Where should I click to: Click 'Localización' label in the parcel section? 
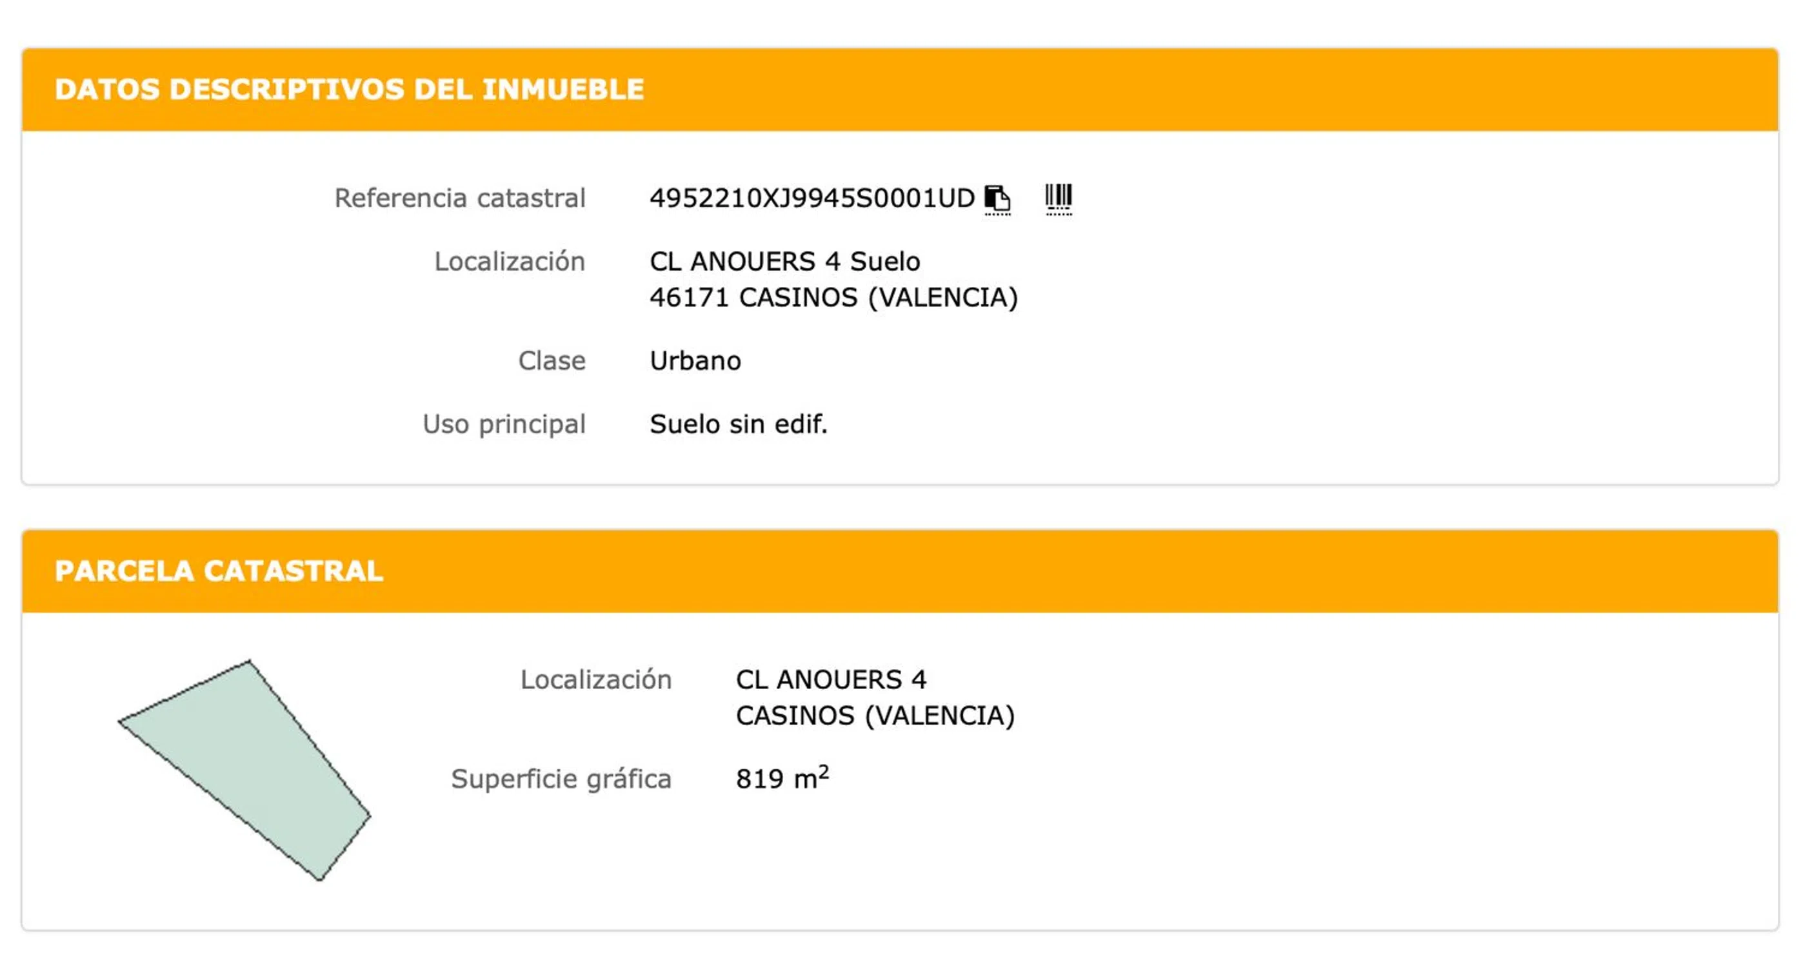click(x=595, y=680)
